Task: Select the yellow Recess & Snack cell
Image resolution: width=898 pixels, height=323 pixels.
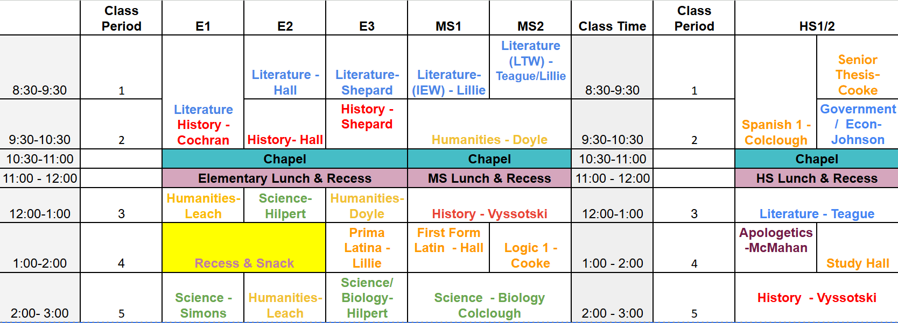Action: point(244,248)
